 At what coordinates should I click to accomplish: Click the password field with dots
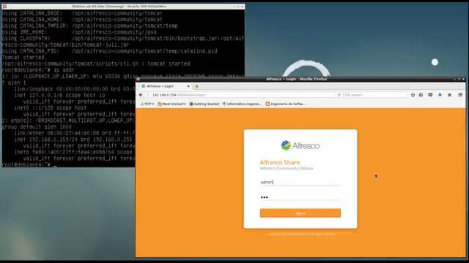click(x=300, y=197)
